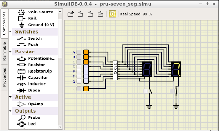This screenshot has height=131, width=219.
Task: Click the component list scroll down arrow
Action: (60, 127)
